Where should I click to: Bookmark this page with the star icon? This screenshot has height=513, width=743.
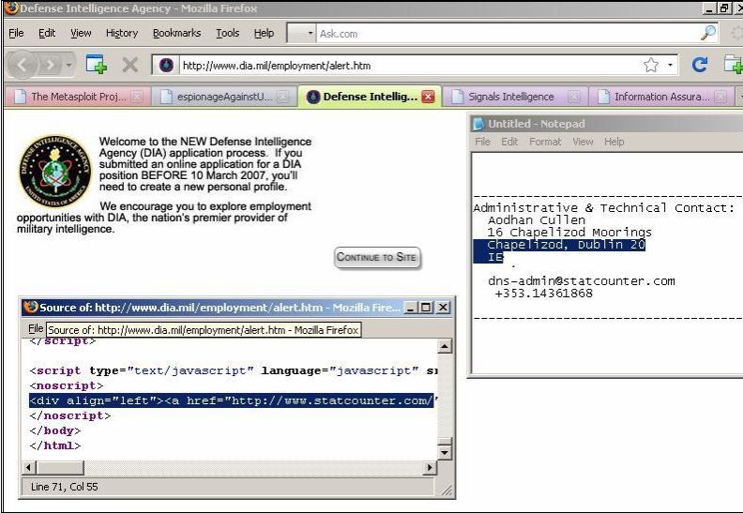[649, 66]
